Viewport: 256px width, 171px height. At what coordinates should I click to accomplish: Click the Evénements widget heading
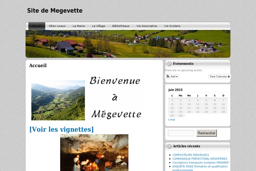[183, 64]
